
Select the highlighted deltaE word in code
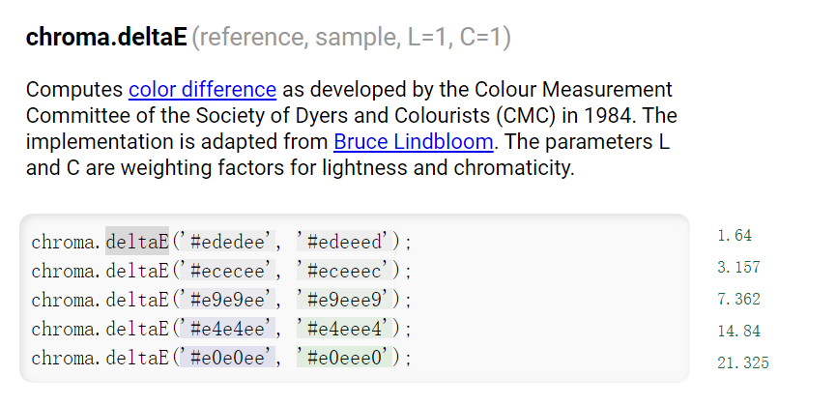tap(137, 242)
